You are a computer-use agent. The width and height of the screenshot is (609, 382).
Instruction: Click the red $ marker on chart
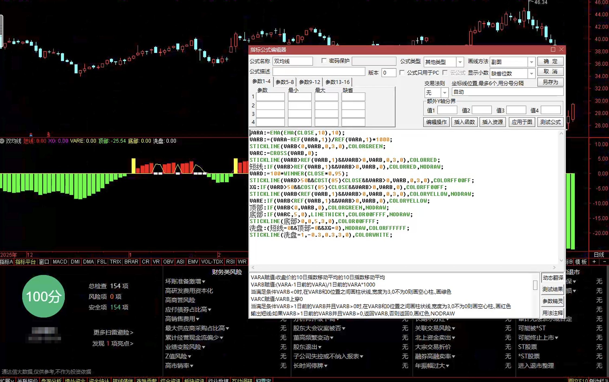[48, 135]
